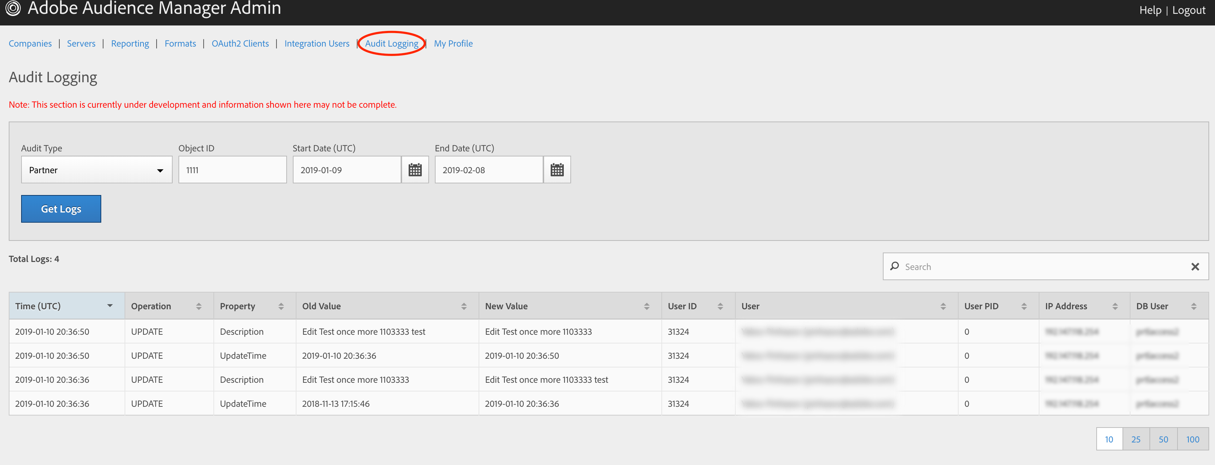Image resolution: width=1215 pixels, height=465 pixels.
Task: Click the Object ID input field
Action: pos(232,170)
